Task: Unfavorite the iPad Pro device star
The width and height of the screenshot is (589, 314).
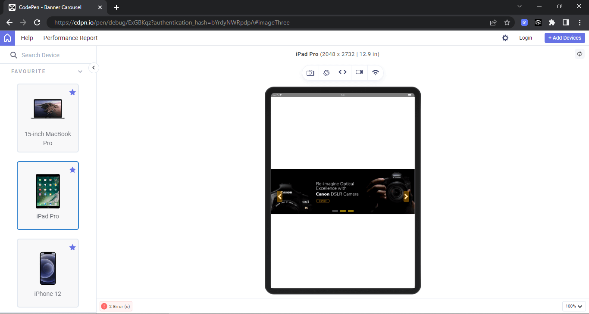Action: pyautogui.click(x=72, y=170)
